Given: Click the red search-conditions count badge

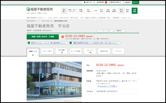Looking at the screenshot, I should (106, 2).
